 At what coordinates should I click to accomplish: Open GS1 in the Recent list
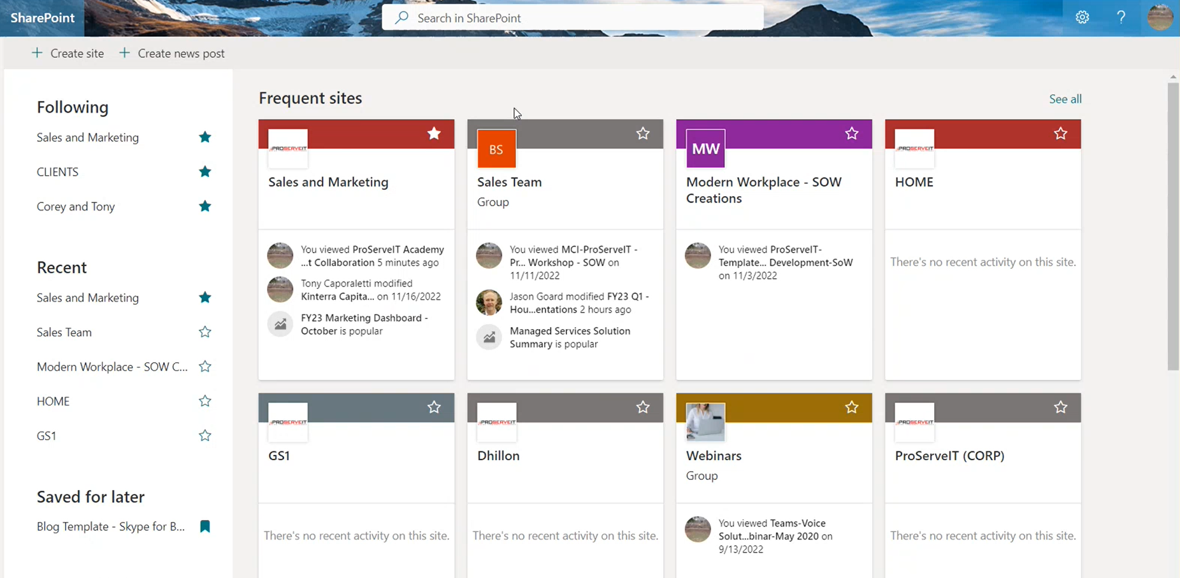pyautogui.click(x=47, y=435)
